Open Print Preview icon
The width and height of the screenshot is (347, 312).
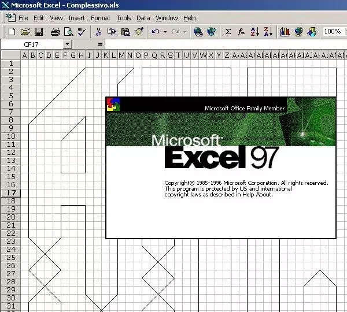click(x=68, y=32)
